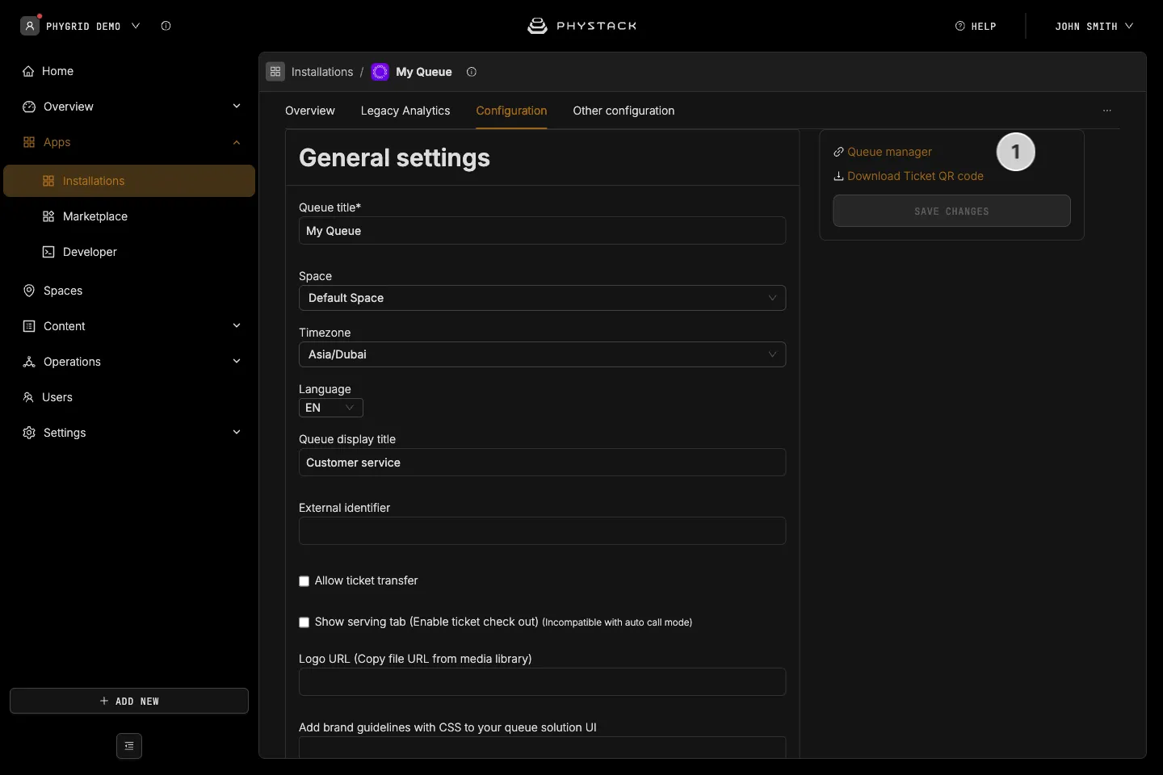Open Developer under Apps

click(x=129, y=252)
